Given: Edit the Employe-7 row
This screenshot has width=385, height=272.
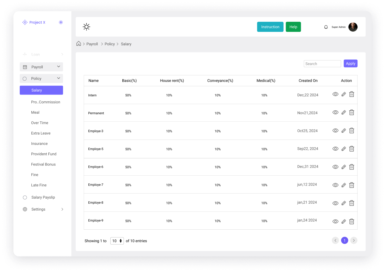Looking at the screenshot, I should point(344,185).
